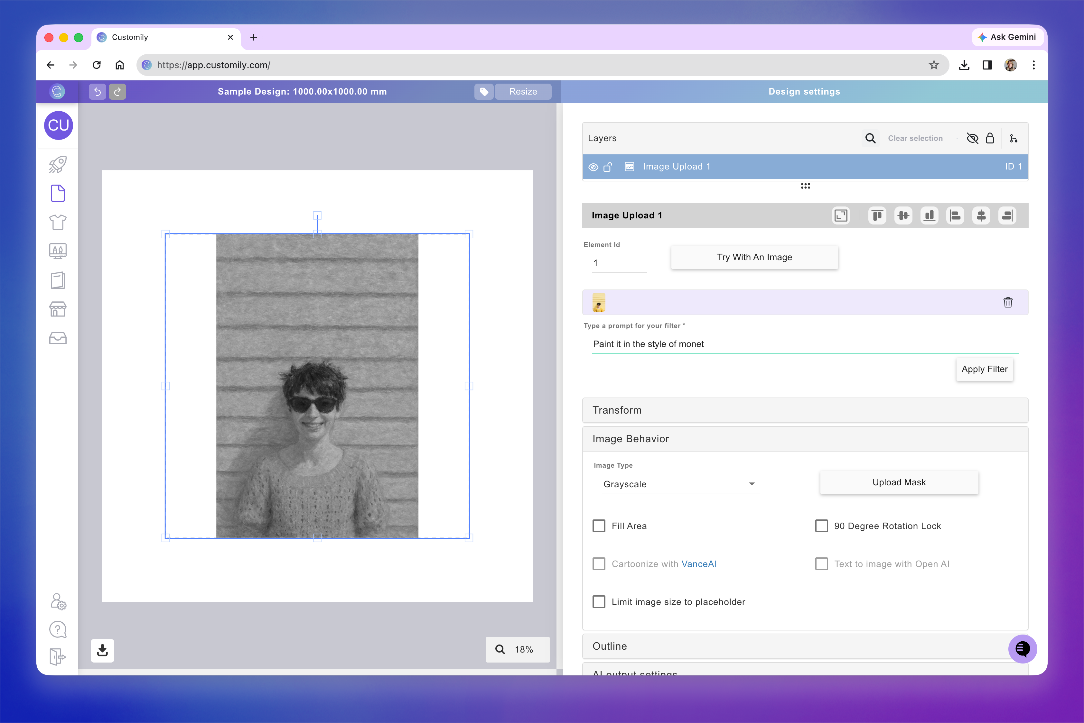Align element vertical center

point(903,215)
